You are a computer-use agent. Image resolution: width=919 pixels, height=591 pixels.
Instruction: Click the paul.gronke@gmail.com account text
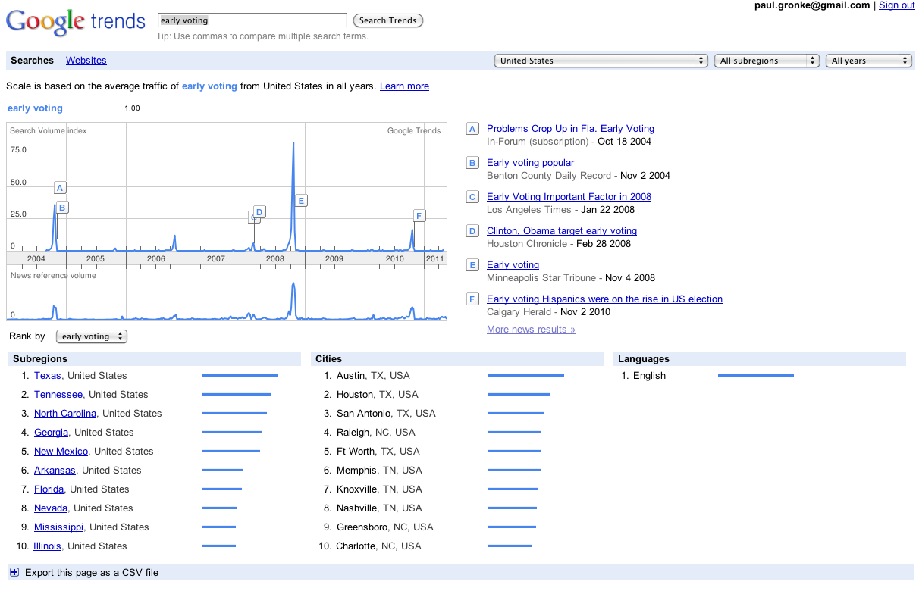click(812, 5)
